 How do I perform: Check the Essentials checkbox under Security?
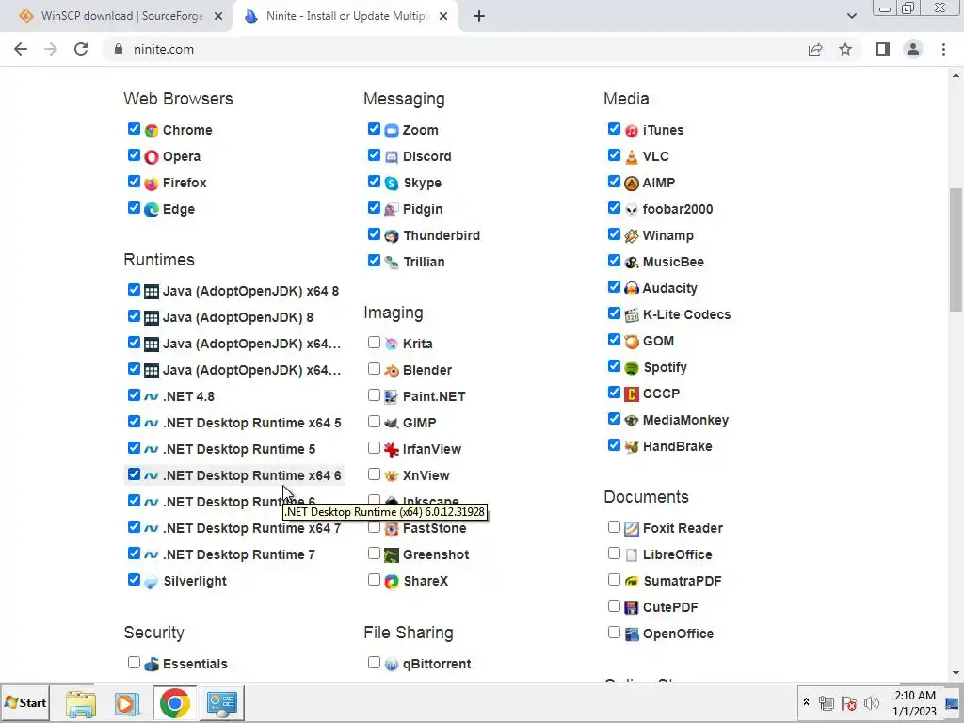point(134,662)
